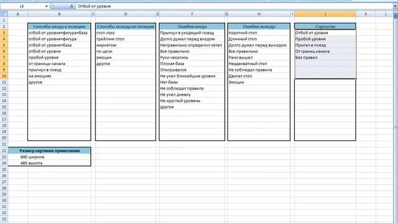398x223 pixels.
Task: Select column K header
Action: coord(366,14)
